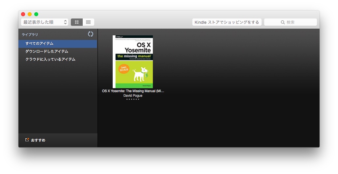This screenshot has width=338, height=174.
Task: Minimize the Kindle window
Action: point(30,14)
